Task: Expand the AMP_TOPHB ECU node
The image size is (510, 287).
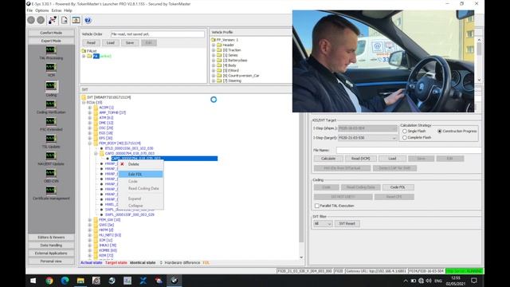Action: [90, 112]
